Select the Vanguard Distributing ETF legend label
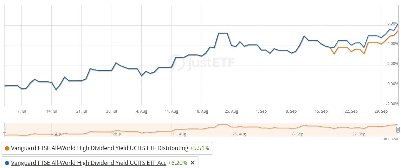Screen dimensions: 401x168 coord(100,148)
